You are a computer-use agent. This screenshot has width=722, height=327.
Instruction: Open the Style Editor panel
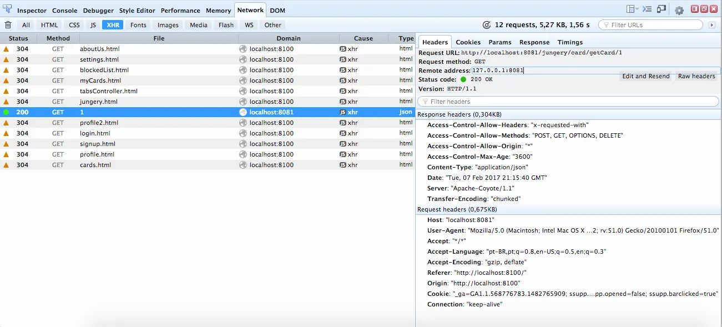(138, 11)
